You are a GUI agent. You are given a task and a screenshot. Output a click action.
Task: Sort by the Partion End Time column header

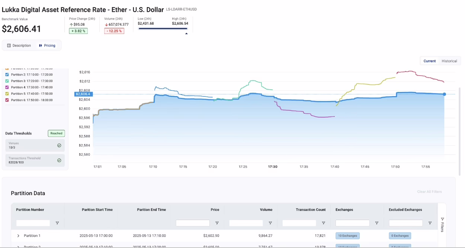pyautogui.click(x=151, y=210)
